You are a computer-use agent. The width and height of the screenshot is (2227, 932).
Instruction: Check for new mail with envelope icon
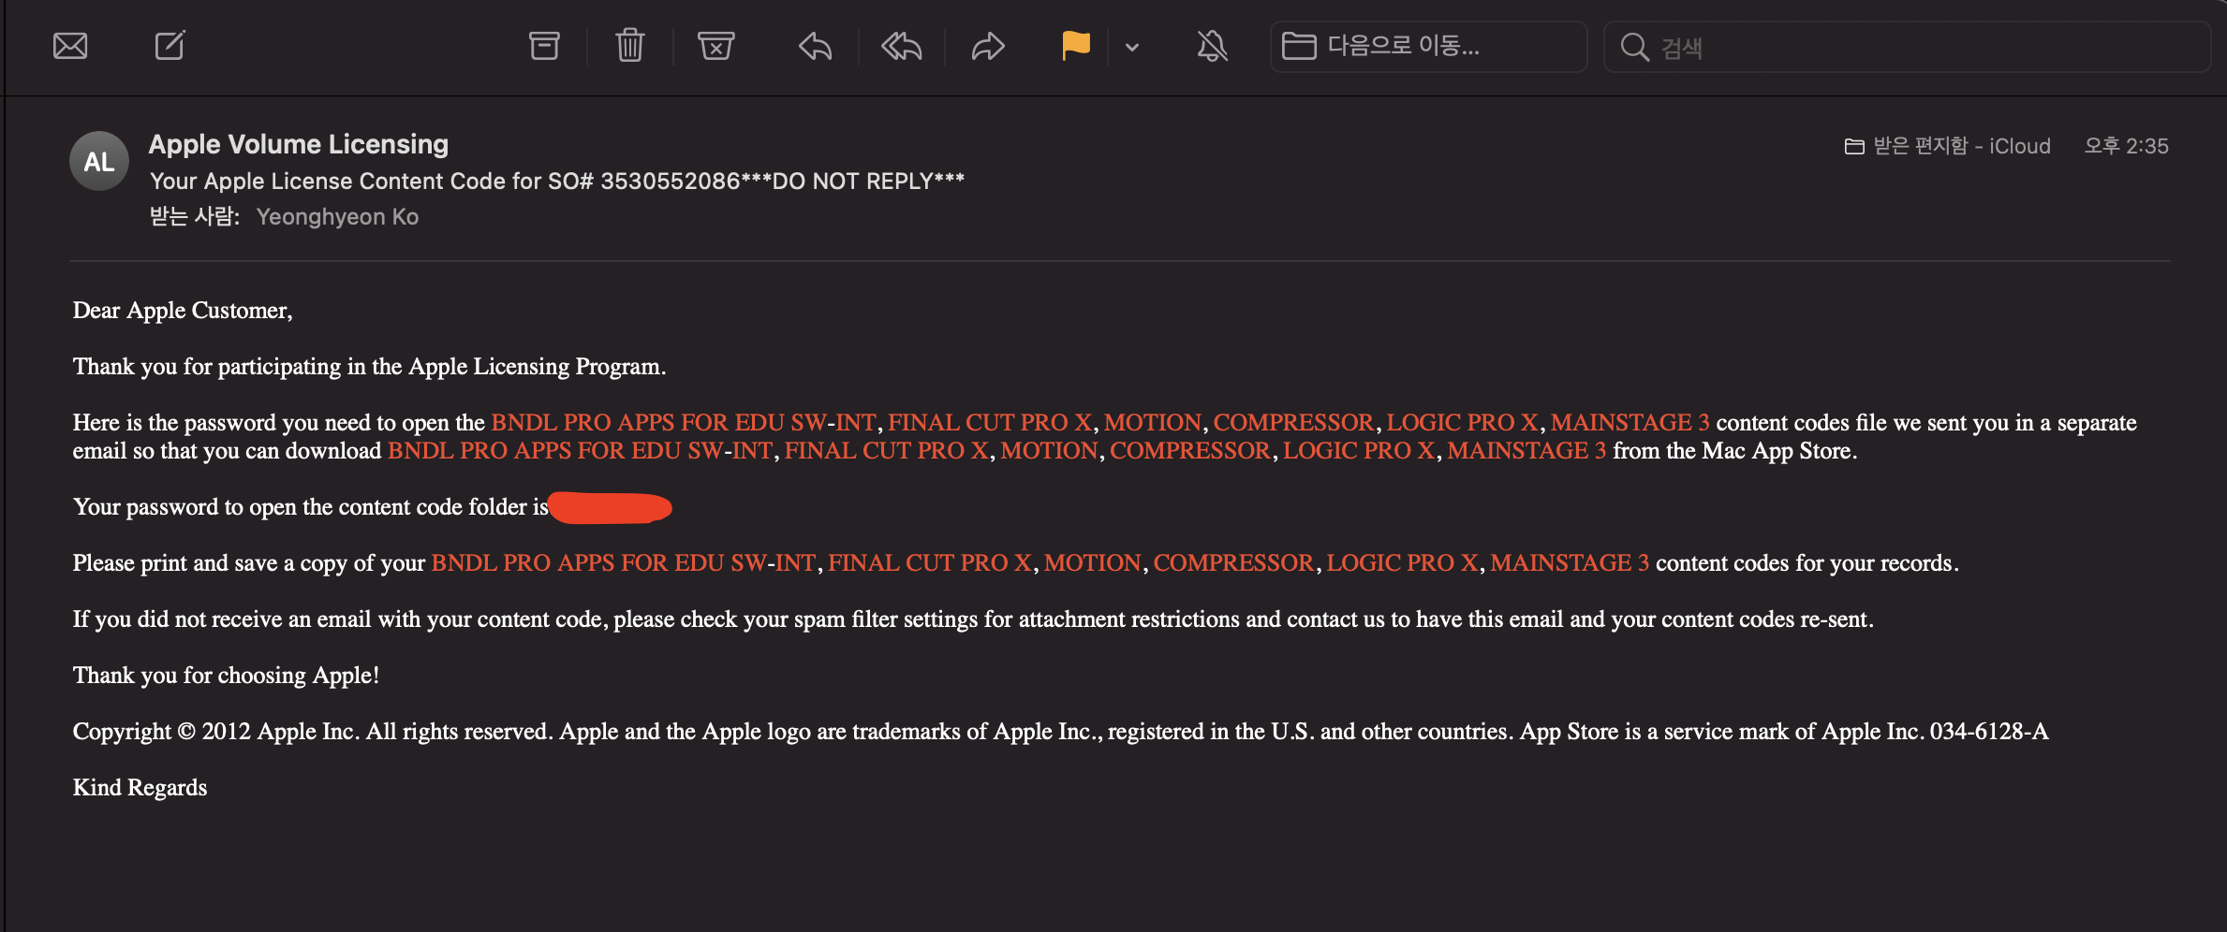(x=70, y=46)
